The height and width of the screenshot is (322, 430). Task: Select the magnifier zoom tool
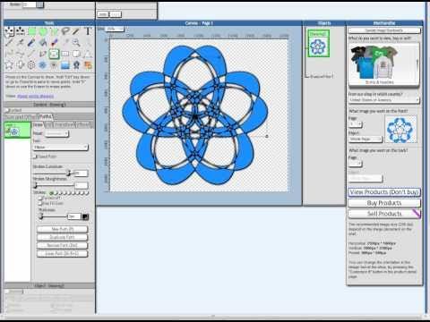(x=76, y=43)
